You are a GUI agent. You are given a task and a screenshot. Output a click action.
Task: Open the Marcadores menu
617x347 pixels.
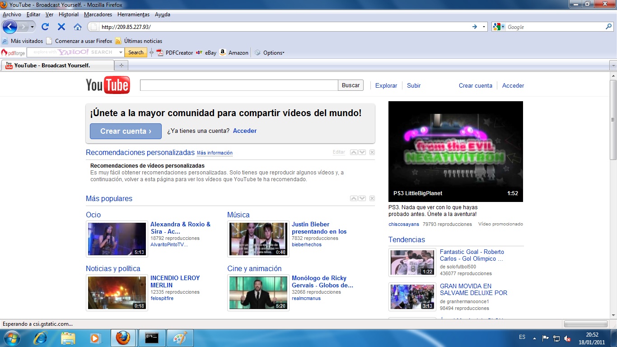(98, 14)
